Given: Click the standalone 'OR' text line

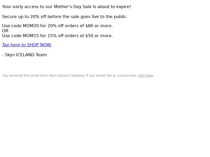Looking at the screenshot, I should (x=5, y=31).
